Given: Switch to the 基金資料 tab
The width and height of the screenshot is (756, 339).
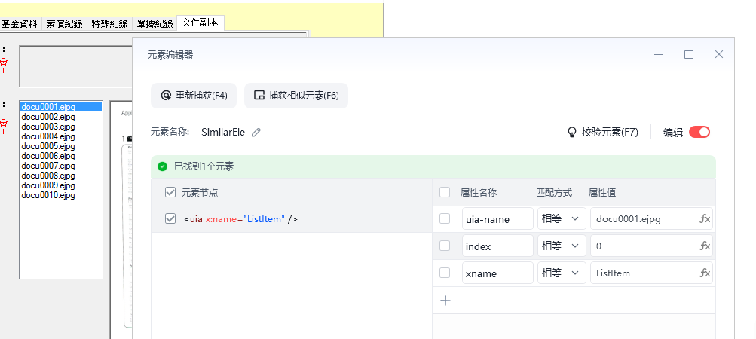Looking at the screenshot, I should pyautogui.click(x=20, y=24).
